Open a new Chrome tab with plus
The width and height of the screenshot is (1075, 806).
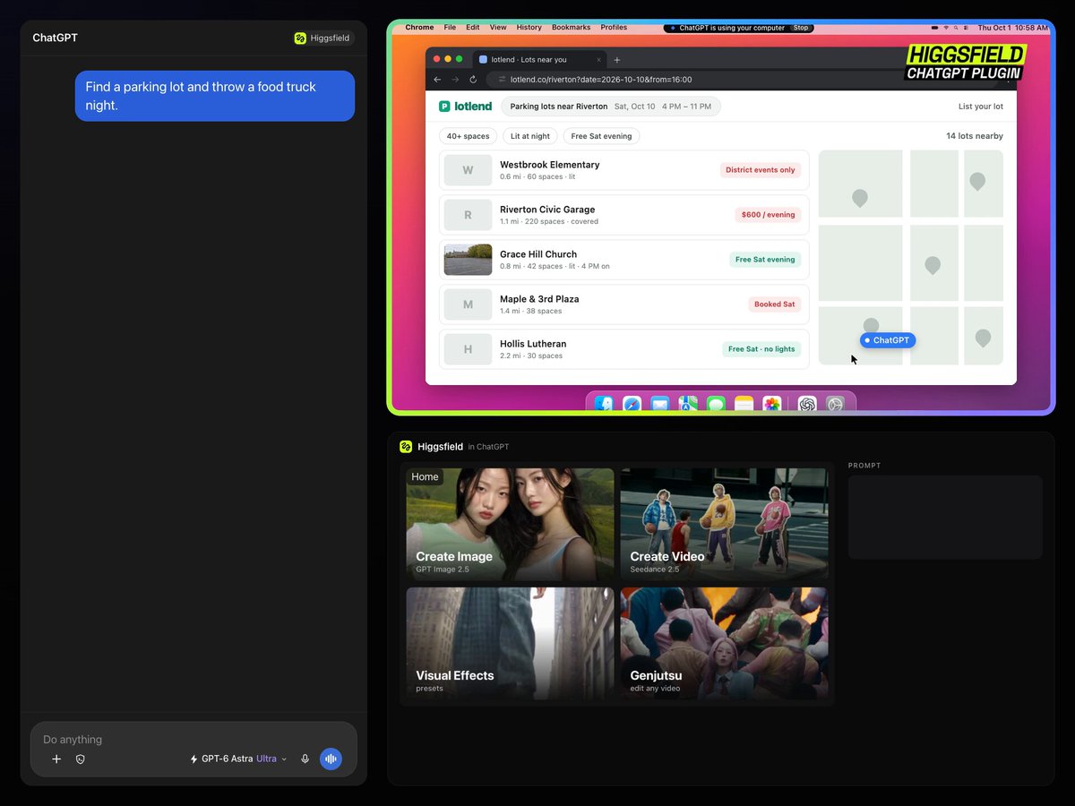point(617,59)
